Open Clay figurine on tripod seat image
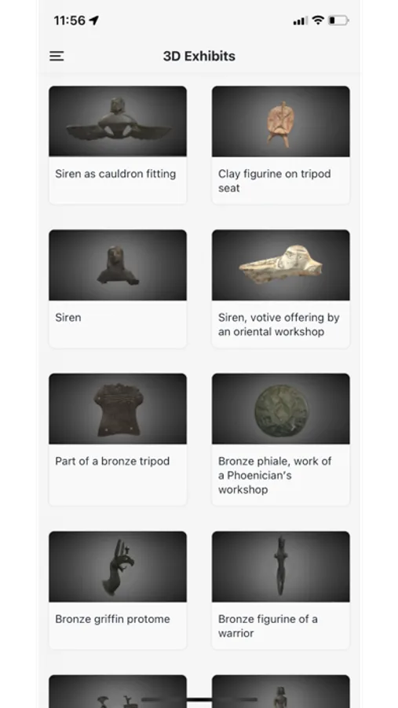 (281, 121)
